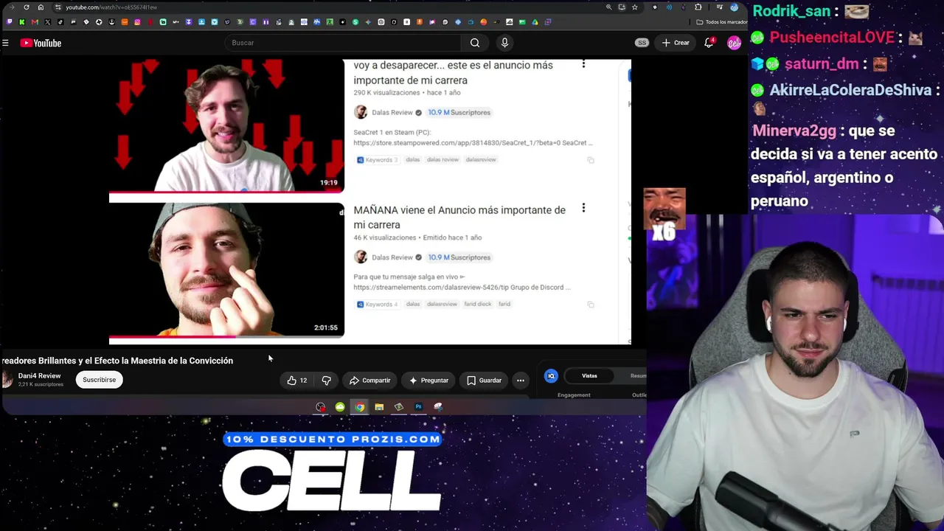Share the video with Compartir
Image resolution: width=944 pixels, height=531 pixels.
click(369, 381)
